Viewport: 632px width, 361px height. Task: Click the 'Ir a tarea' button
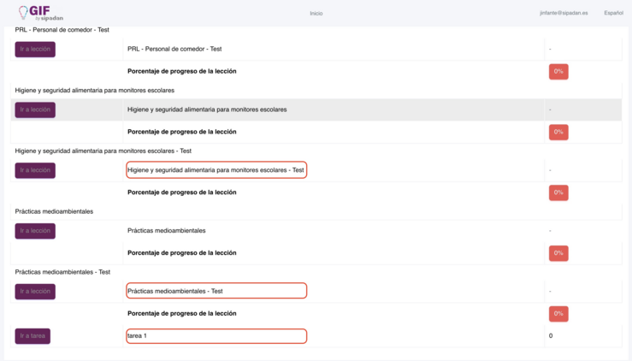click(32, 336)
